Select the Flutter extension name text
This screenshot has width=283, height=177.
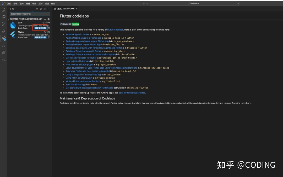pos(21,32)
